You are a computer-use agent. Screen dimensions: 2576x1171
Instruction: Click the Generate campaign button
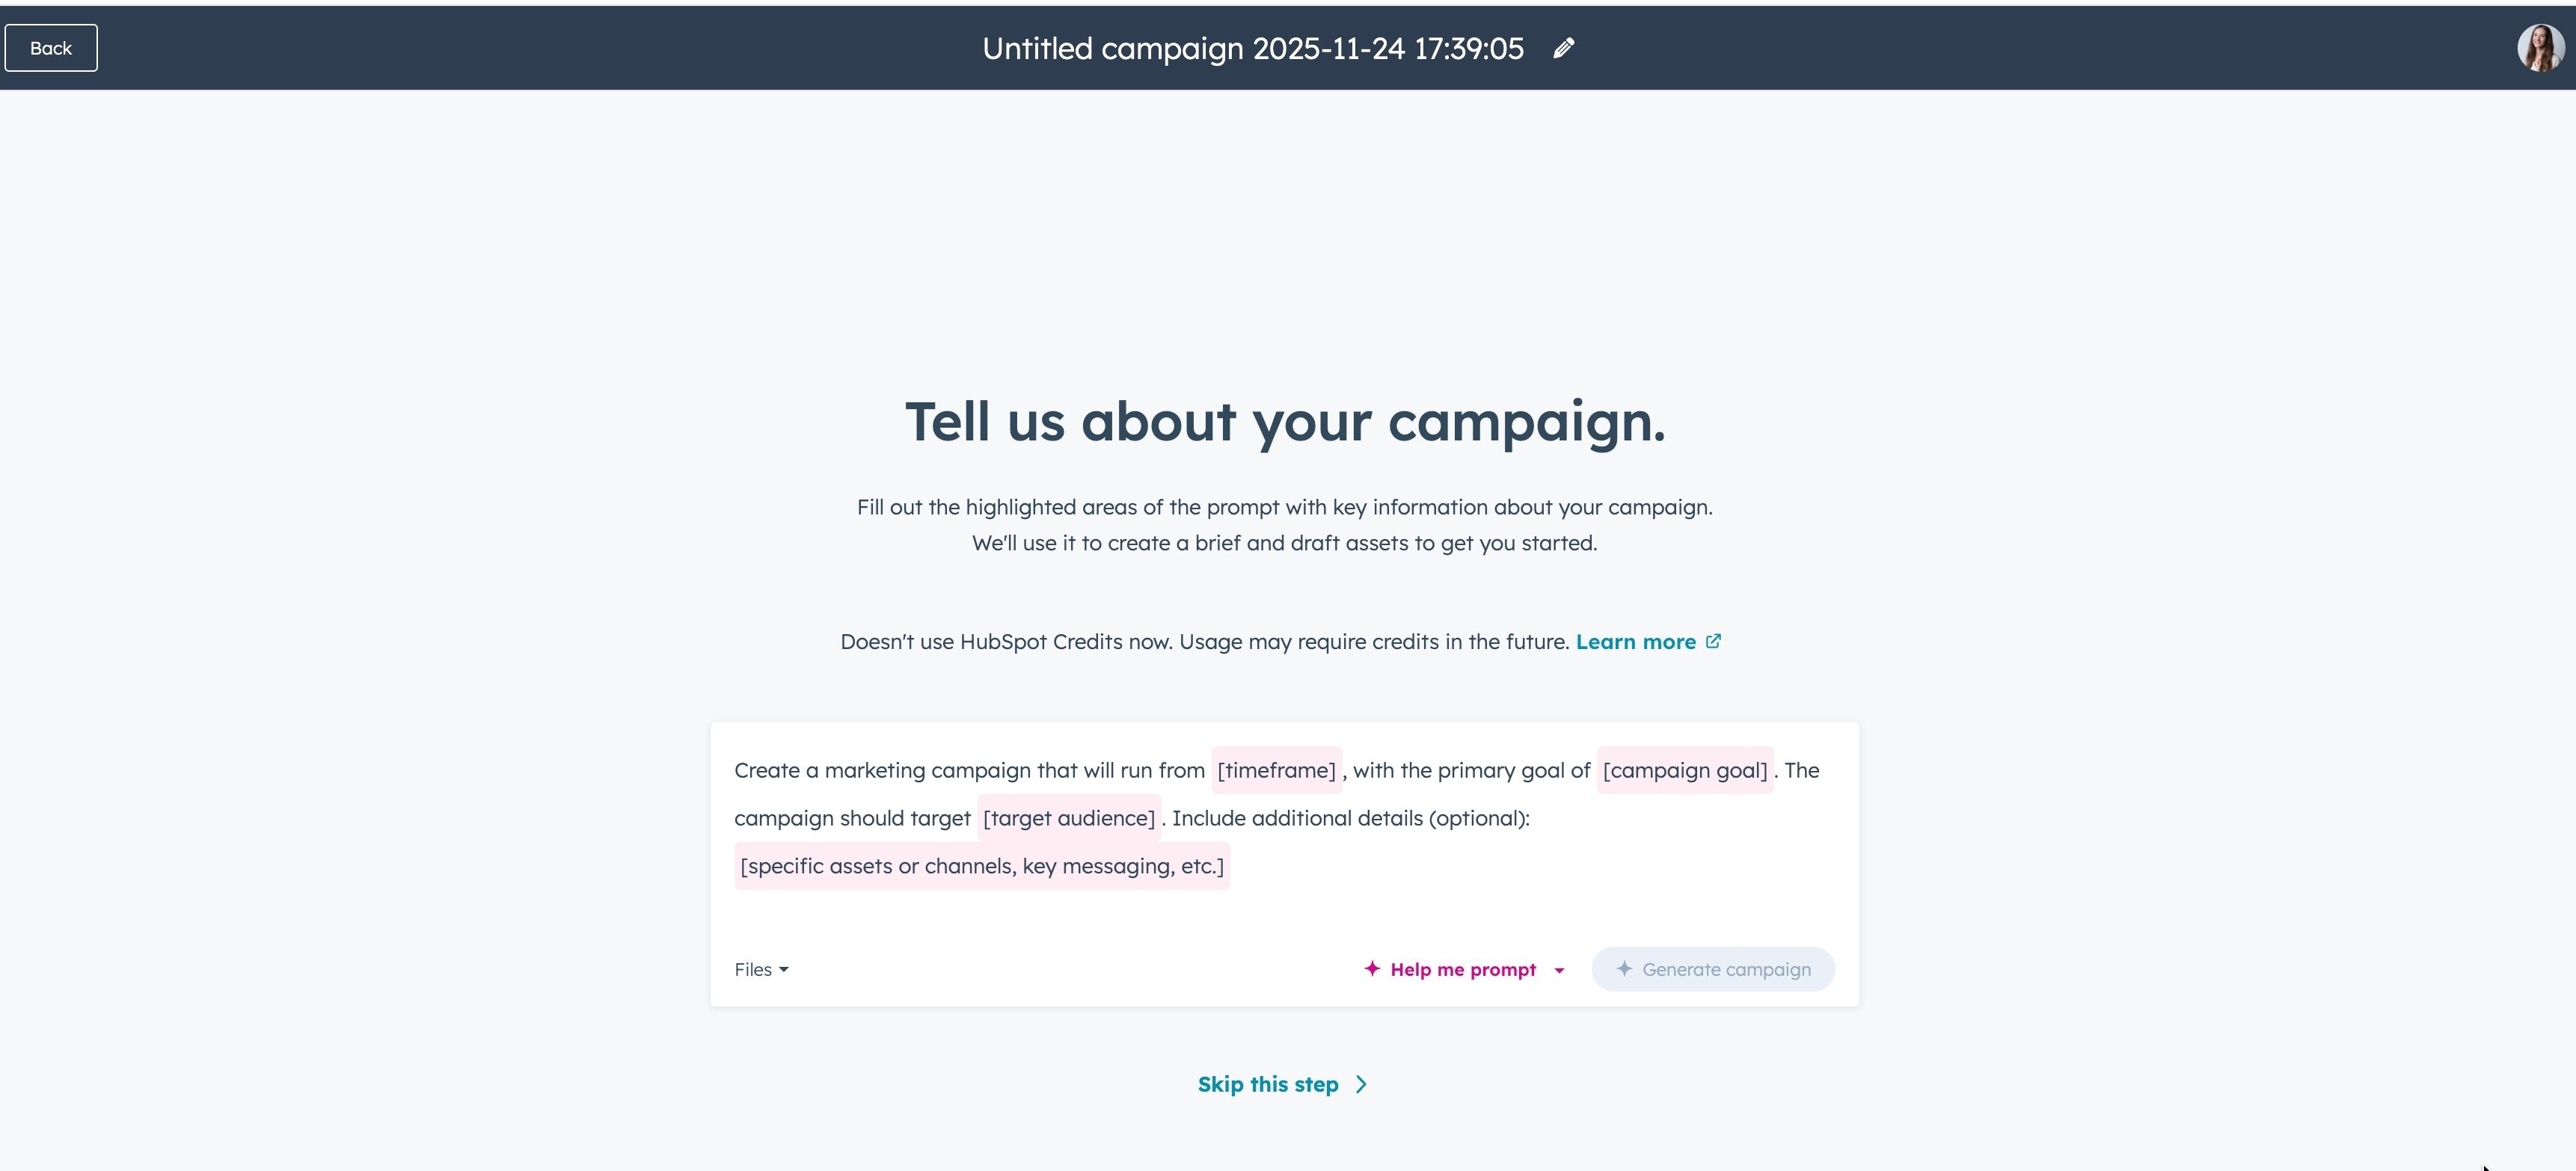coord(1712,969)
